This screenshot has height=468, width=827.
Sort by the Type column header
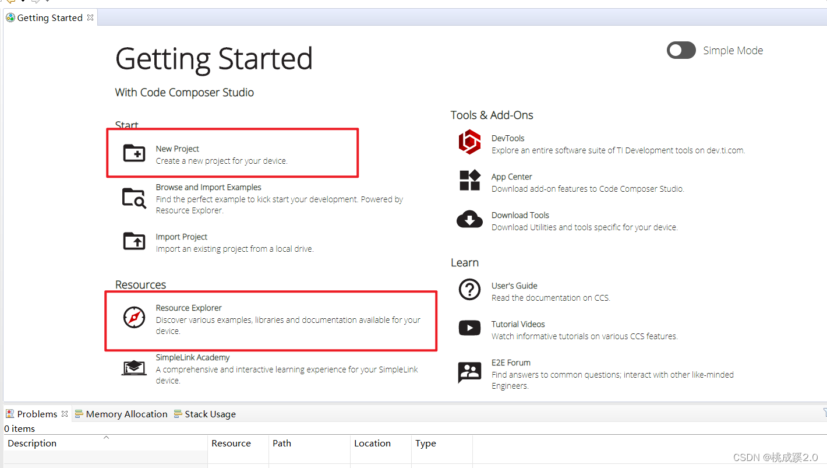[442, 443]
